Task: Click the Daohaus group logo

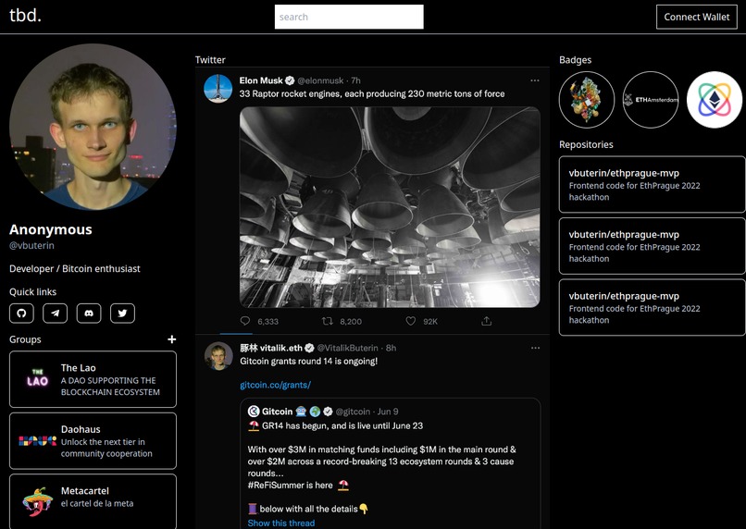Action: tap(38, 440)
